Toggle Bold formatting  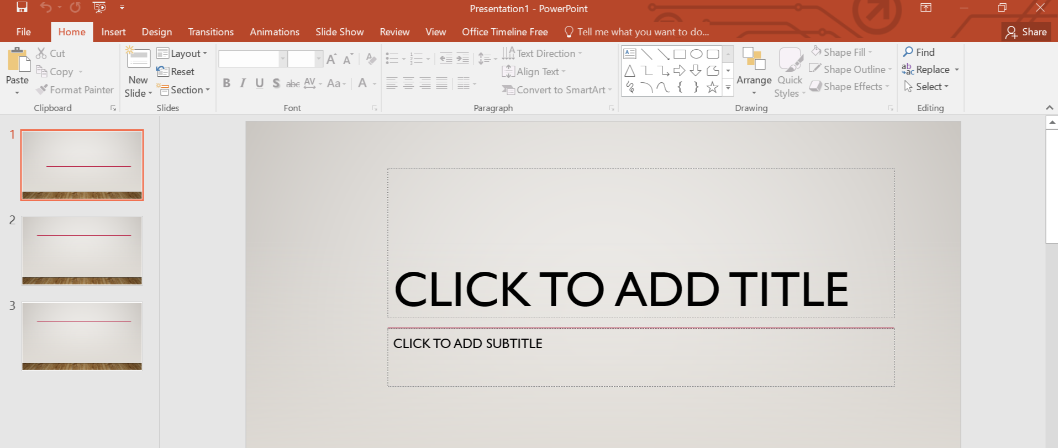coord(227,83)
